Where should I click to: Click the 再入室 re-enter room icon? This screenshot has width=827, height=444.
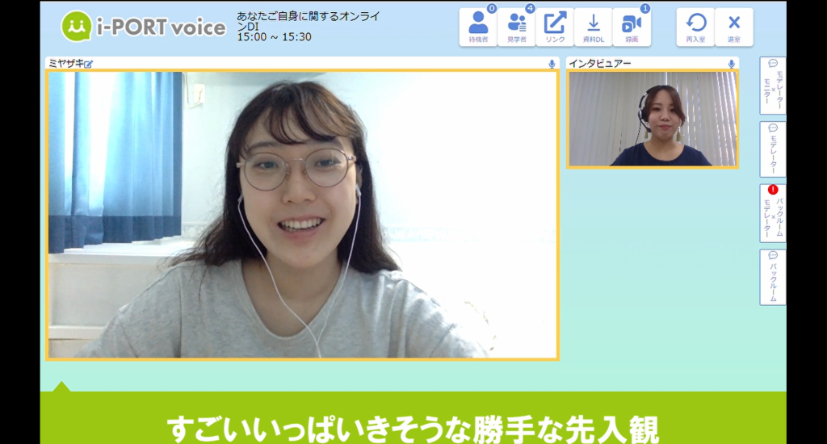(695, 27)
